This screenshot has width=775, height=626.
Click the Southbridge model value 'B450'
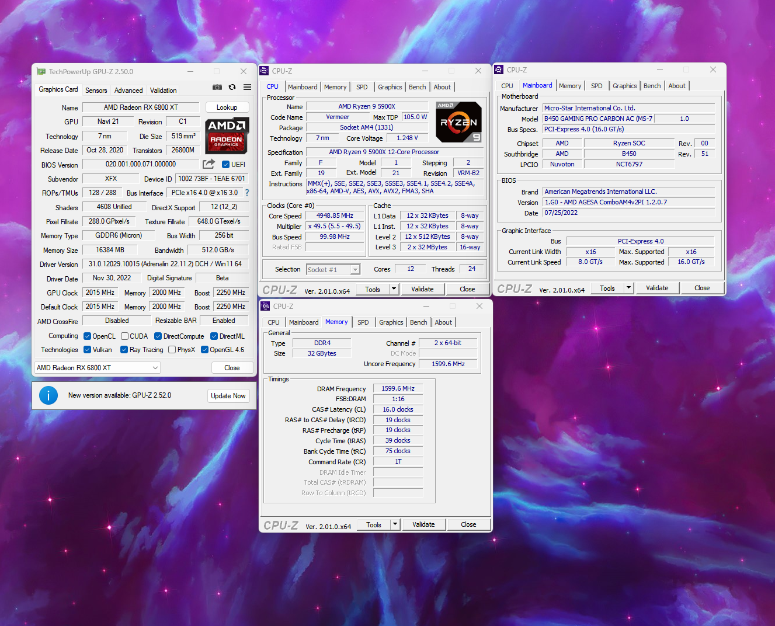(x=629, y=154)
